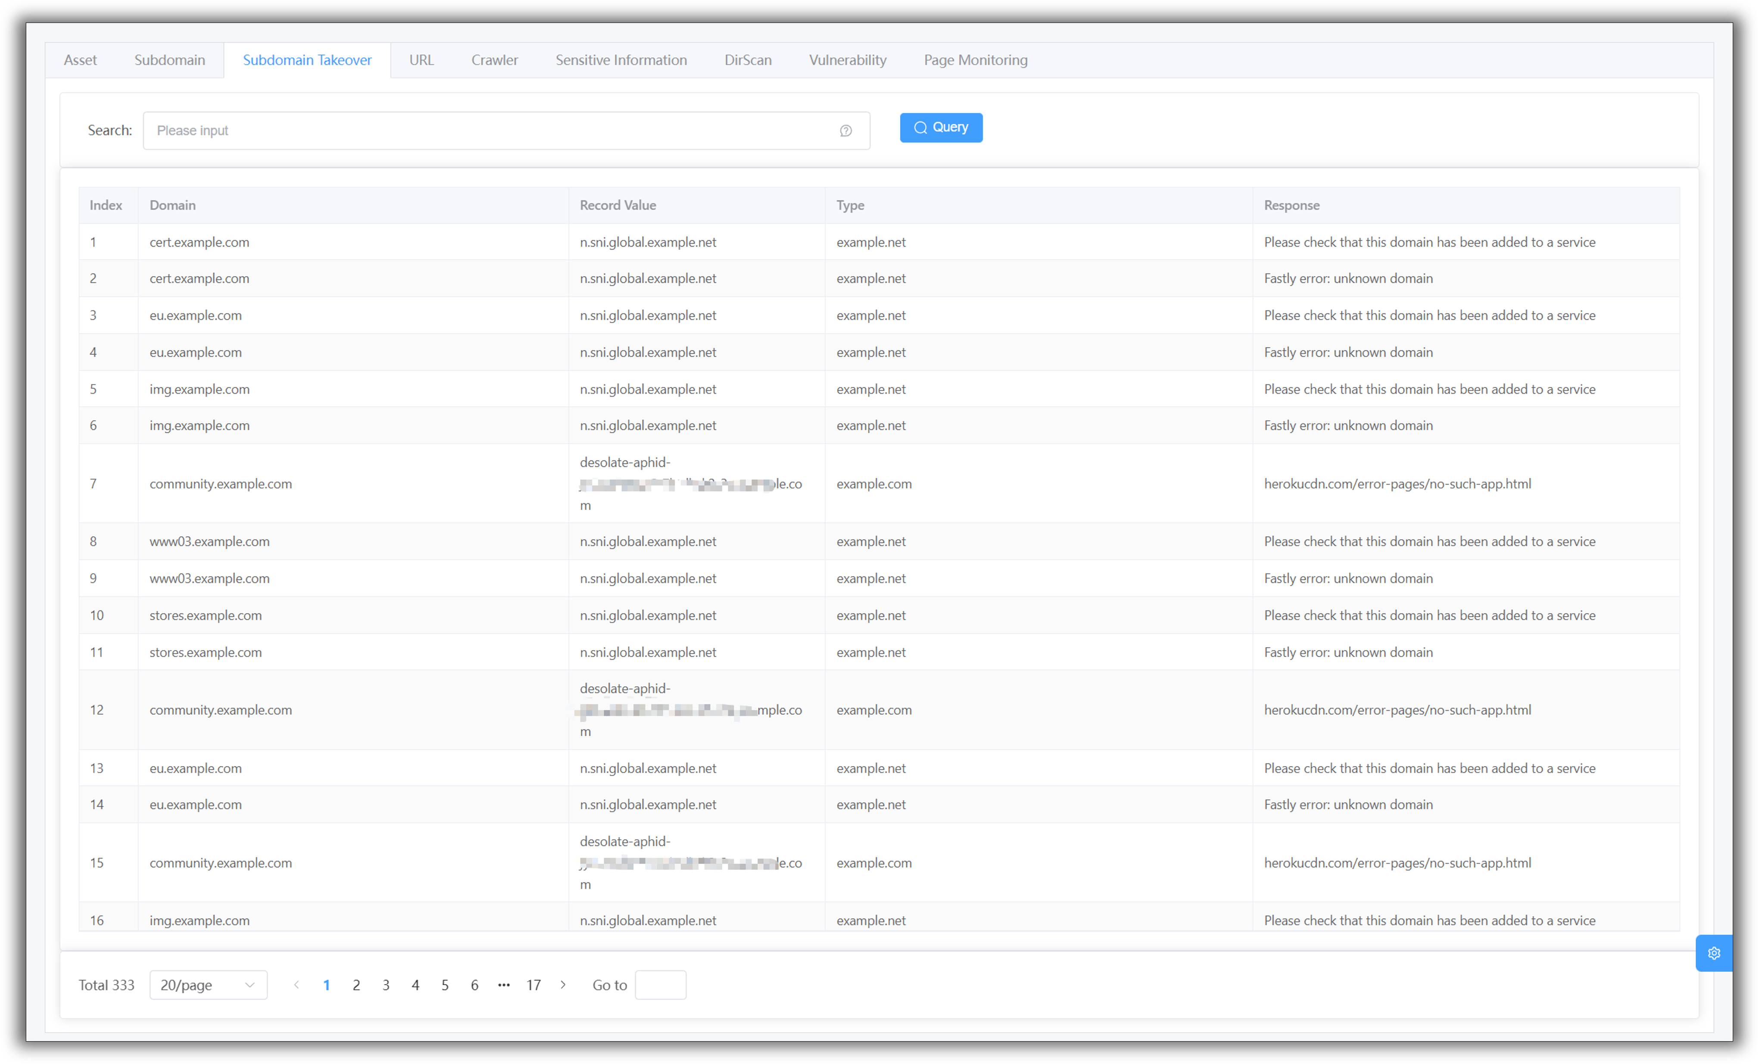Switch to the Subdomain tab
This screenshot has width=1759, height=1064.
pyautogui.click(x=169, y=60)
